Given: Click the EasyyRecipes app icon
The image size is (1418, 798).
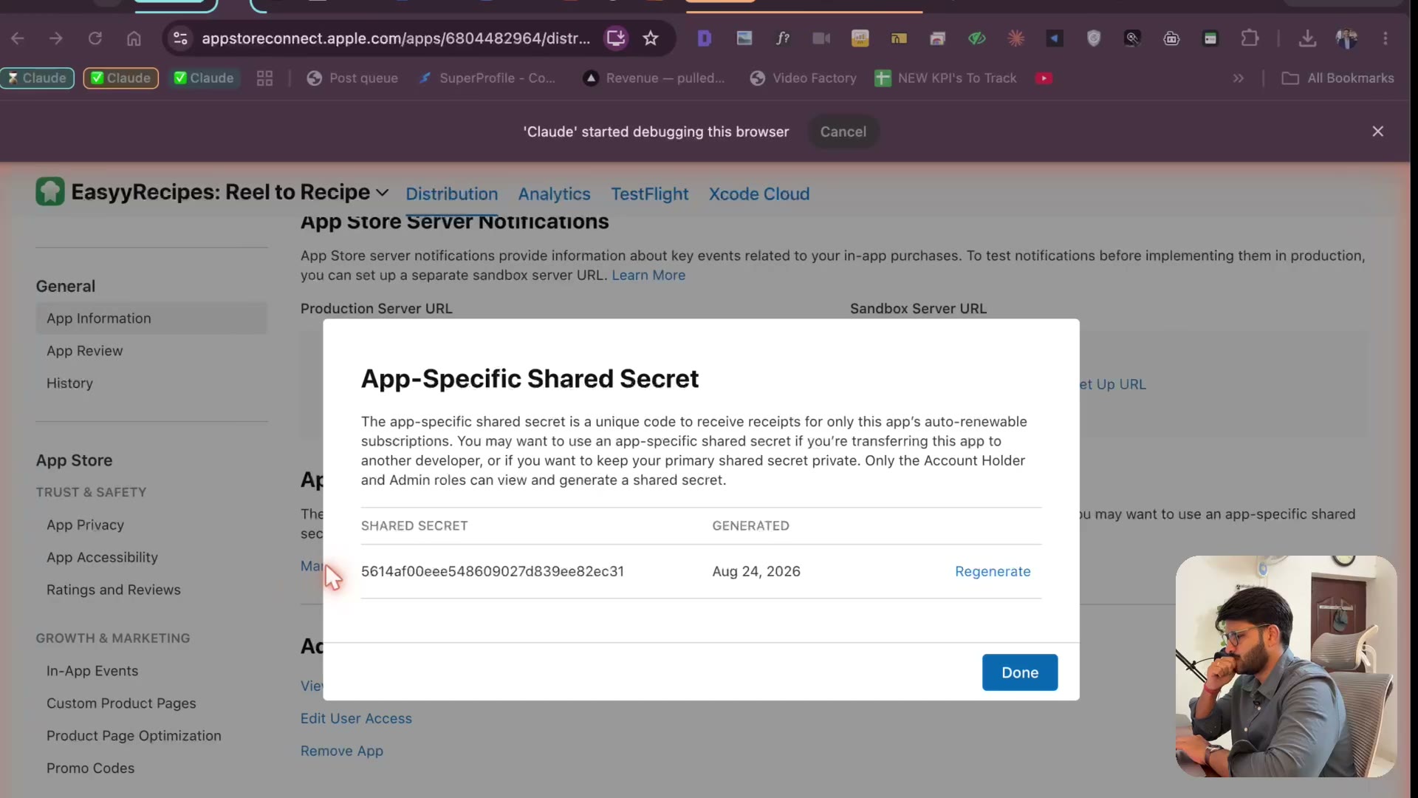Looking at the screenshot, I should 50,192.
